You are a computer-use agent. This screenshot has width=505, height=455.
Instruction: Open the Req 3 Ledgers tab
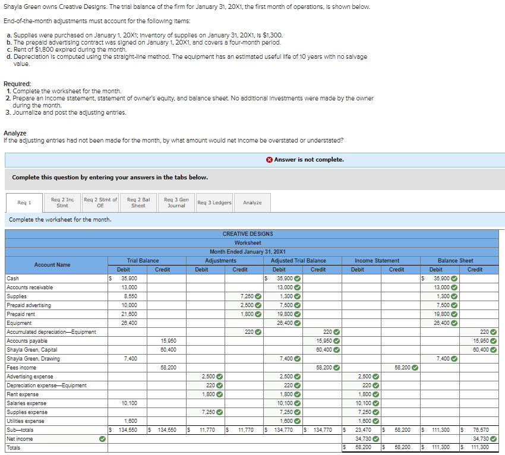(214, 203)
